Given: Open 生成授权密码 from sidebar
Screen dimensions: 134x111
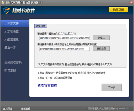Looking at the screenshot, I should click(13, 62).
